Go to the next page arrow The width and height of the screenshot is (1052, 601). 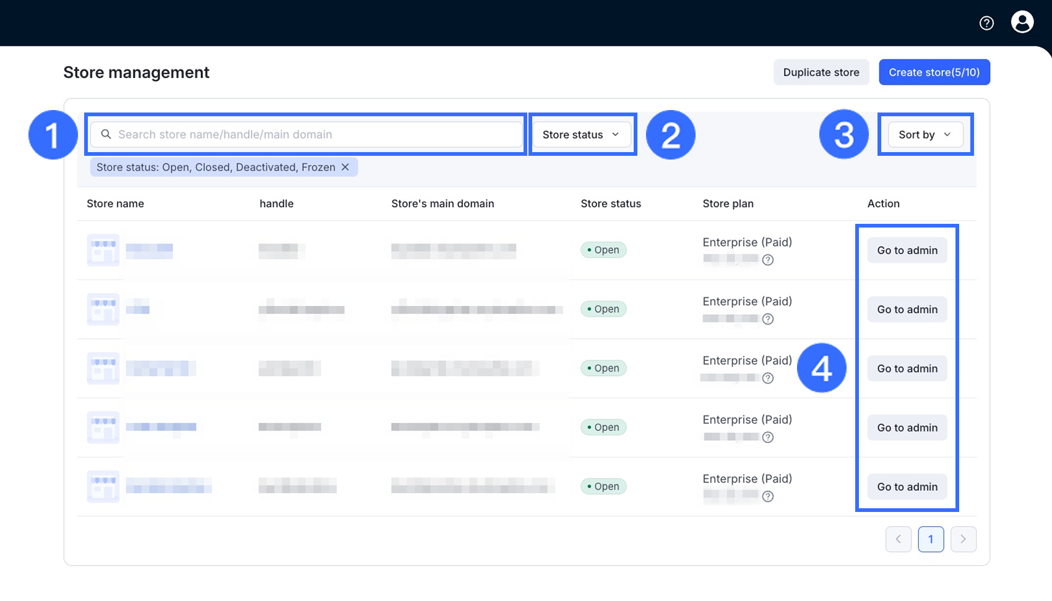963,539
